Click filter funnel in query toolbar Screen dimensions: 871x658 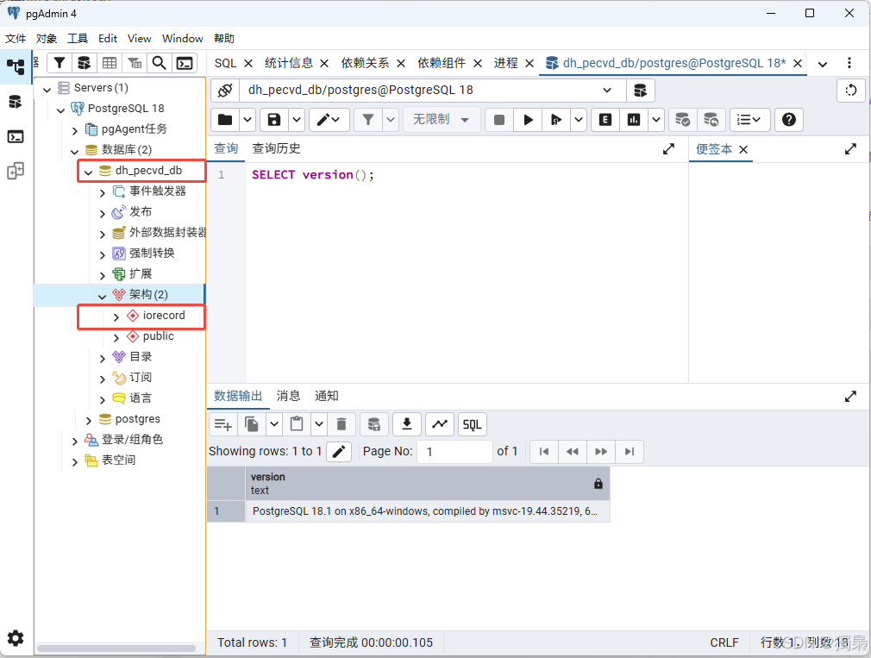pyautogui.click(x=368, y=119)
